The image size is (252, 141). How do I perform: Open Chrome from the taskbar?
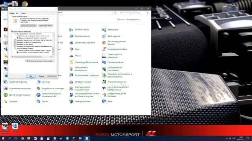[x=22, y=138]
